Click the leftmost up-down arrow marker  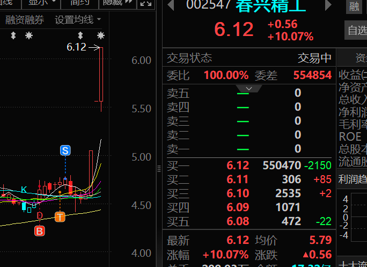pyautogui.click(x=13, y=35)
